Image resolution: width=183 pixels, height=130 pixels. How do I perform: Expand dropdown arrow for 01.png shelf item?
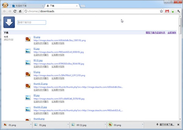[x=31, y=125]
